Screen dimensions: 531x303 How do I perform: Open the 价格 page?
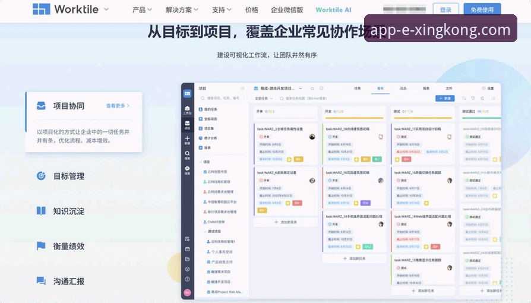pos(252,10)
